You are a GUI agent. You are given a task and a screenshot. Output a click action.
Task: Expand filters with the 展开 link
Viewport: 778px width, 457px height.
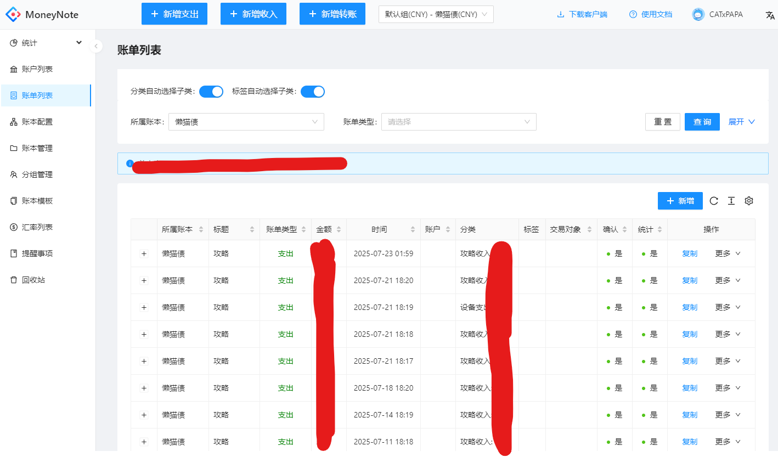(742, 122)
